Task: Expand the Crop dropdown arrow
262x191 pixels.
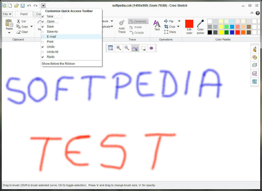Action: point(178,27)
